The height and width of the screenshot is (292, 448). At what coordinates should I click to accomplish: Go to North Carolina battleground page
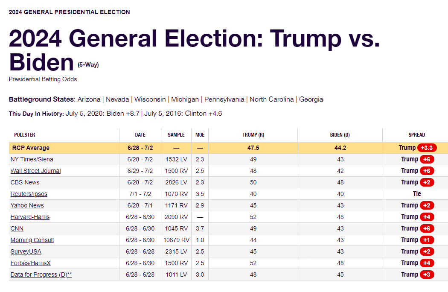click(272, 99)
